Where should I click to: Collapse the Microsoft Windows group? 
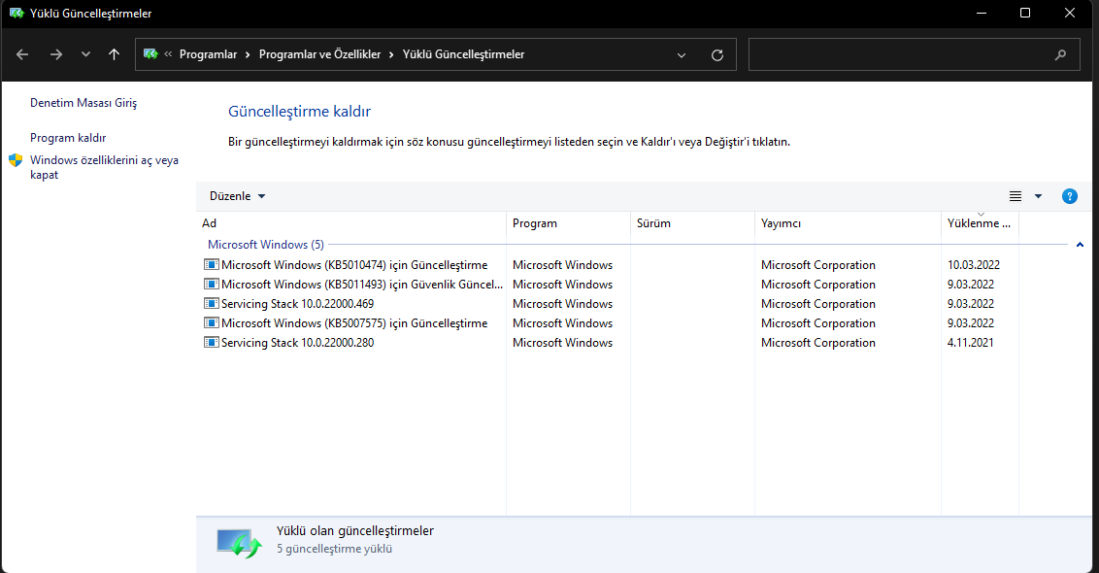click(1081, 246)
